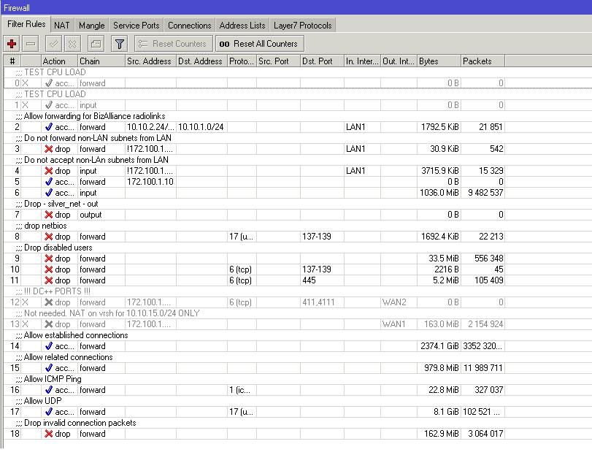Sort by the Dst. Port column header

click(322, 61)
